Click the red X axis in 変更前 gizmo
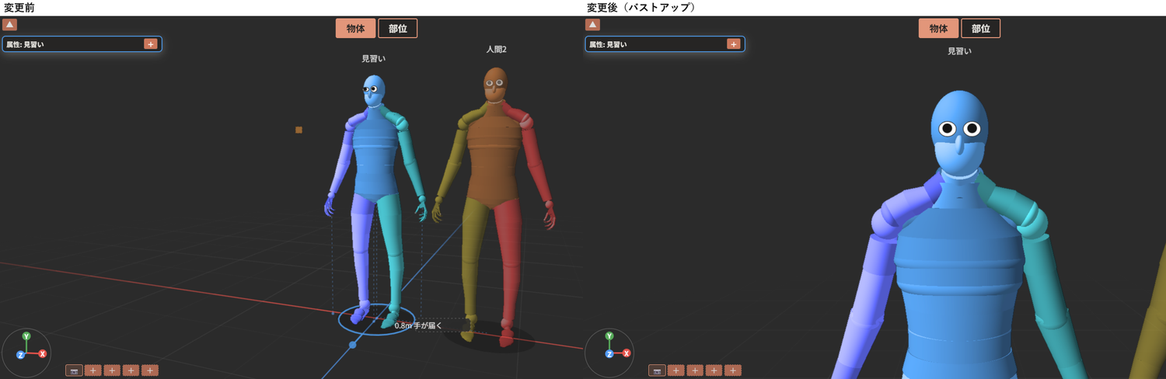 click(43, 353)
